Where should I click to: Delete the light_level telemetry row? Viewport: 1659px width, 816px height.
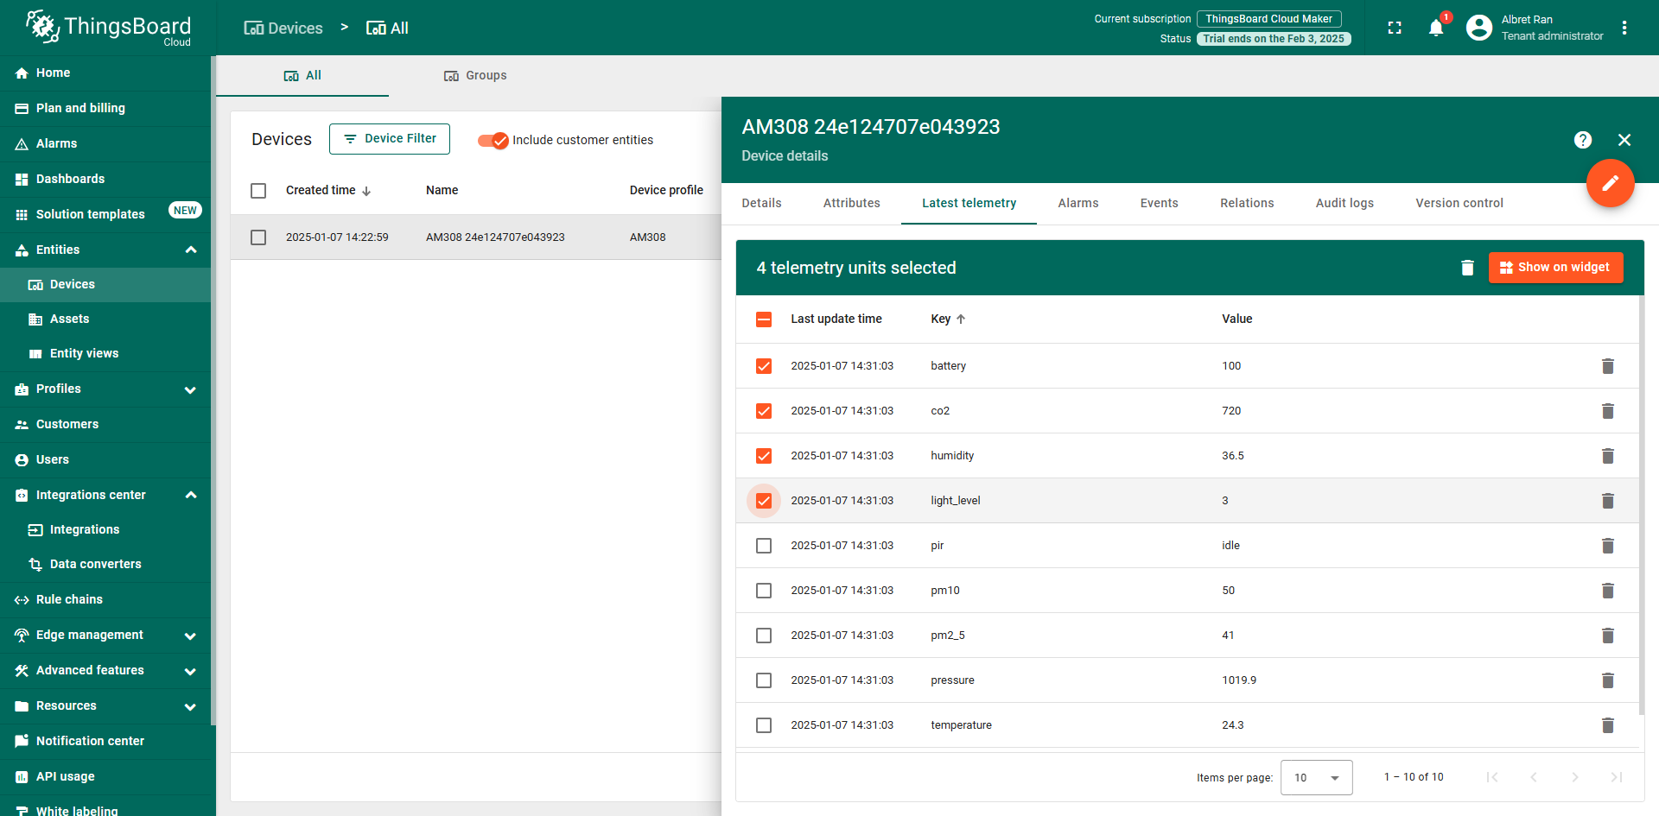1608,501
